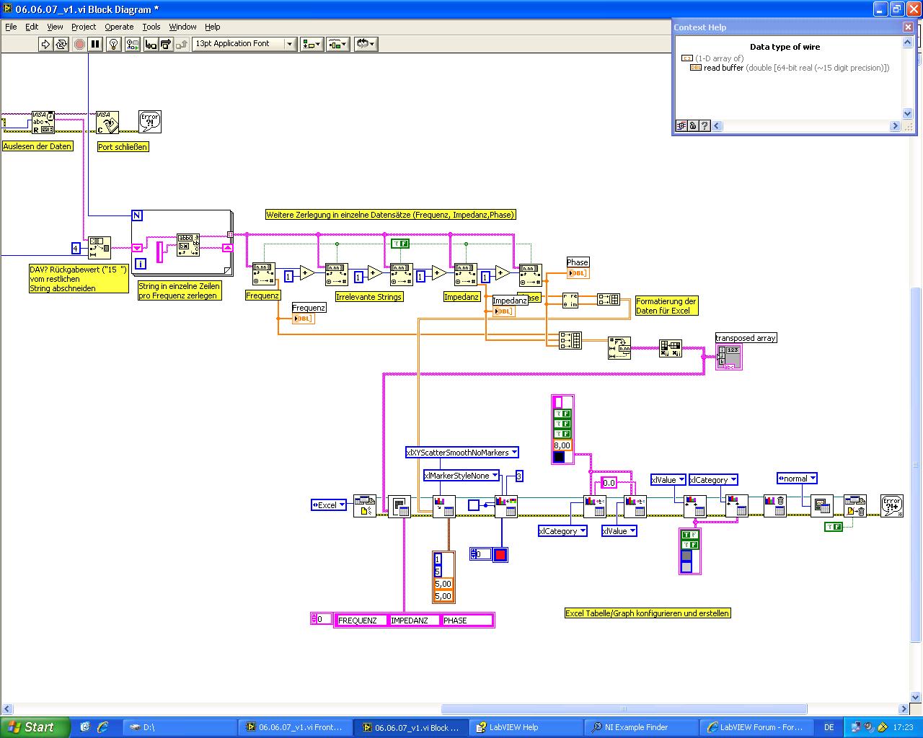Click the 8,00 numeric constant in cluster
The image size is (923, 738).
(562, 445)
